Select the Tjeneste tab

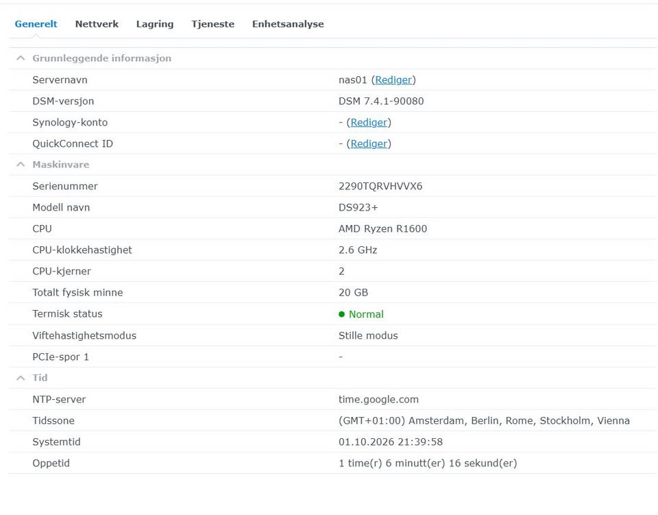(212, 24)
